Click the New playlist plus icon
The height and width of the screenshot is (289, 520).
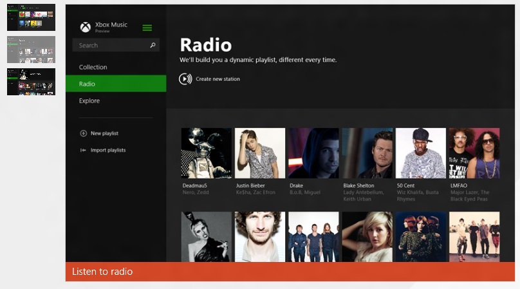83,133
